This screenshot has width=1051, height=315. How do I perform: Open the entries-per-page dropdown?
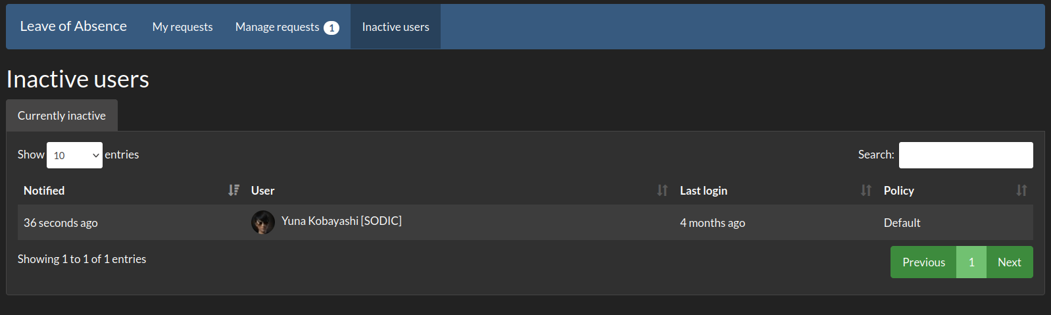pyautogui.click(x=74, y=155)
